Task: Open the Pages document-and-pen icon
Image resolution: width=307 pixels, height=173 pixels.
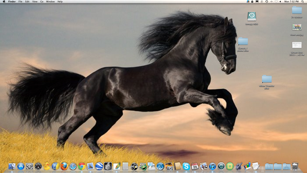Action: (256, 166)
